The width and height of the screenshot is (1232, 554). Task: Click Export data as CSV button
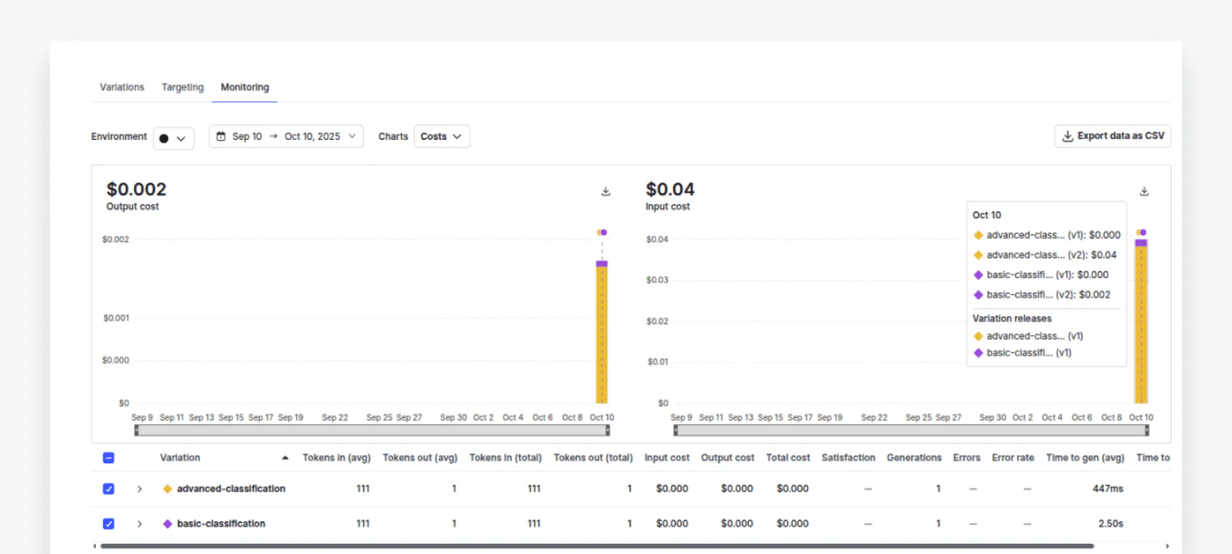(1112, 136)
